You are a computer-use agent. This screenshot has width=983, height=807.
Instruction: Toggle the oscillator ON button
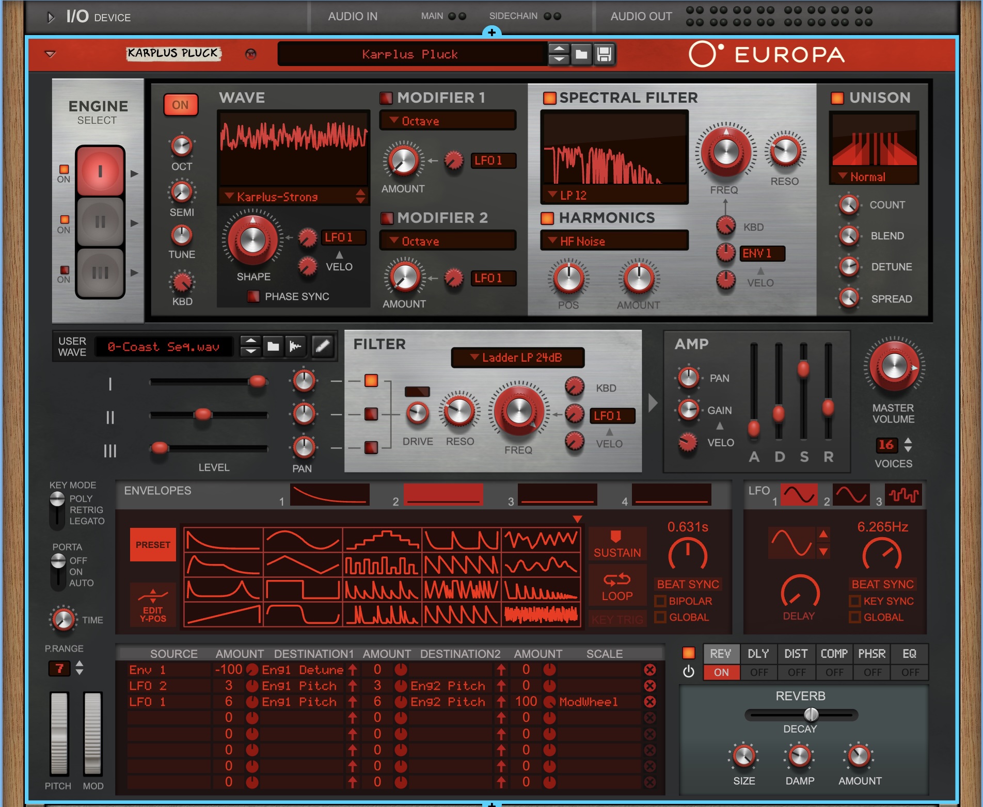point(180,105)
